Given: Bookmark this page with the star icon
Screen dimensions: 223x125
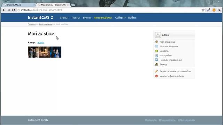Looking at the screenshot, I should (203, 10).
